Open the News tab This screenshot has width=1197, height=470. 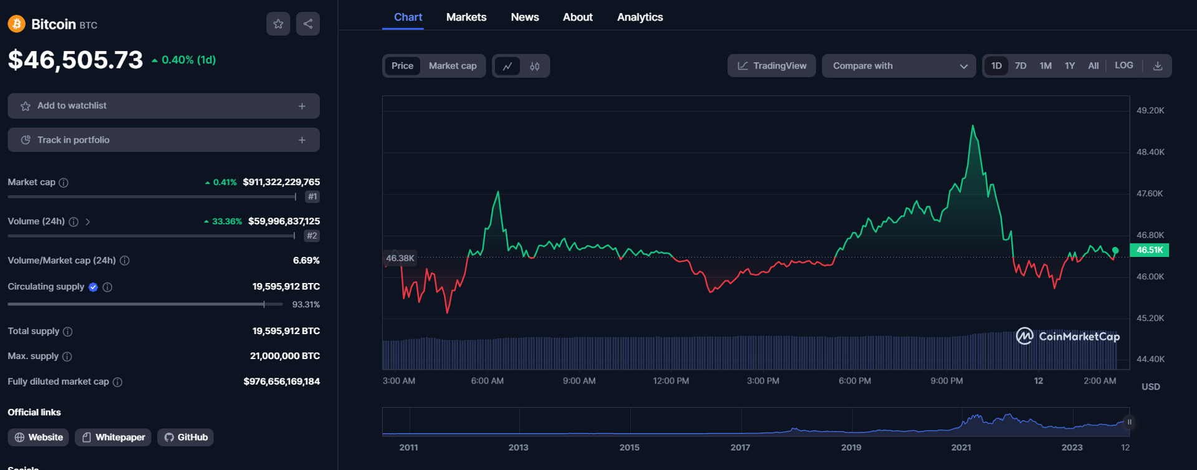pos(525,17)
